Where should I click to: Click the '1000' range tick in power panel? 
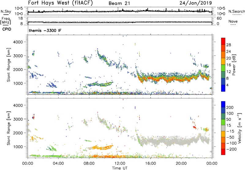click(x=18, y=83)
